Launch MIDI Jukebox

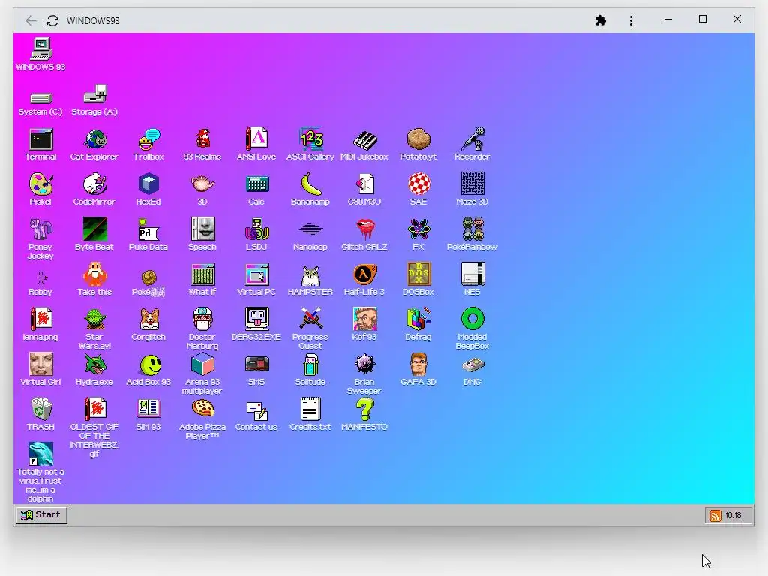pos(364,140)
